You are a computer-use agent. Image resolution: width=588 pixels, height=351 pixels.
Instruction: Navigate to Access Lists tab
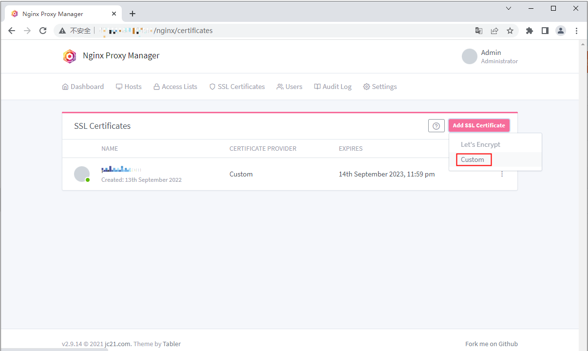(x=175, y=87)
